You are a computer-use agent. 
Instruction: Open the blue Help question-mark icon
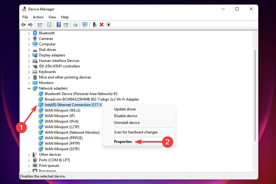59,25
